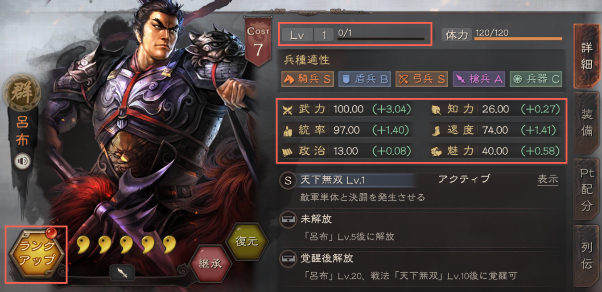602x292 pixels.
Task: Click the lock icon beside 覚醒後解放
Action: 288,258
